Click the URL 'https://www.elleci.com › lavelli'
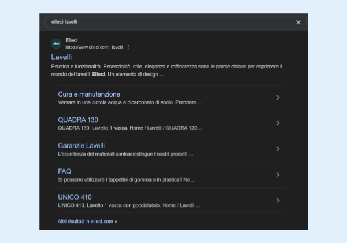347x243 pixels. (x=94, y=47)
